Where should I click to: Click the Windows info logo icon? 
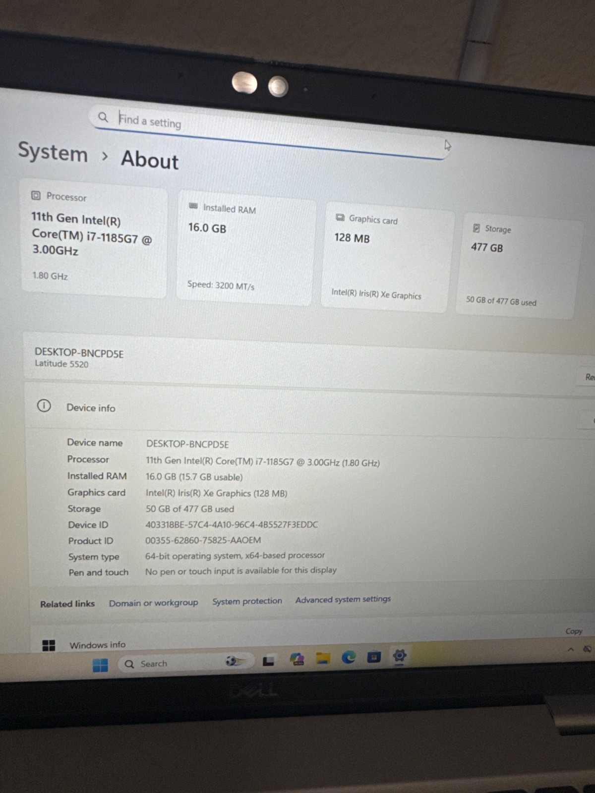coord(49,645)
